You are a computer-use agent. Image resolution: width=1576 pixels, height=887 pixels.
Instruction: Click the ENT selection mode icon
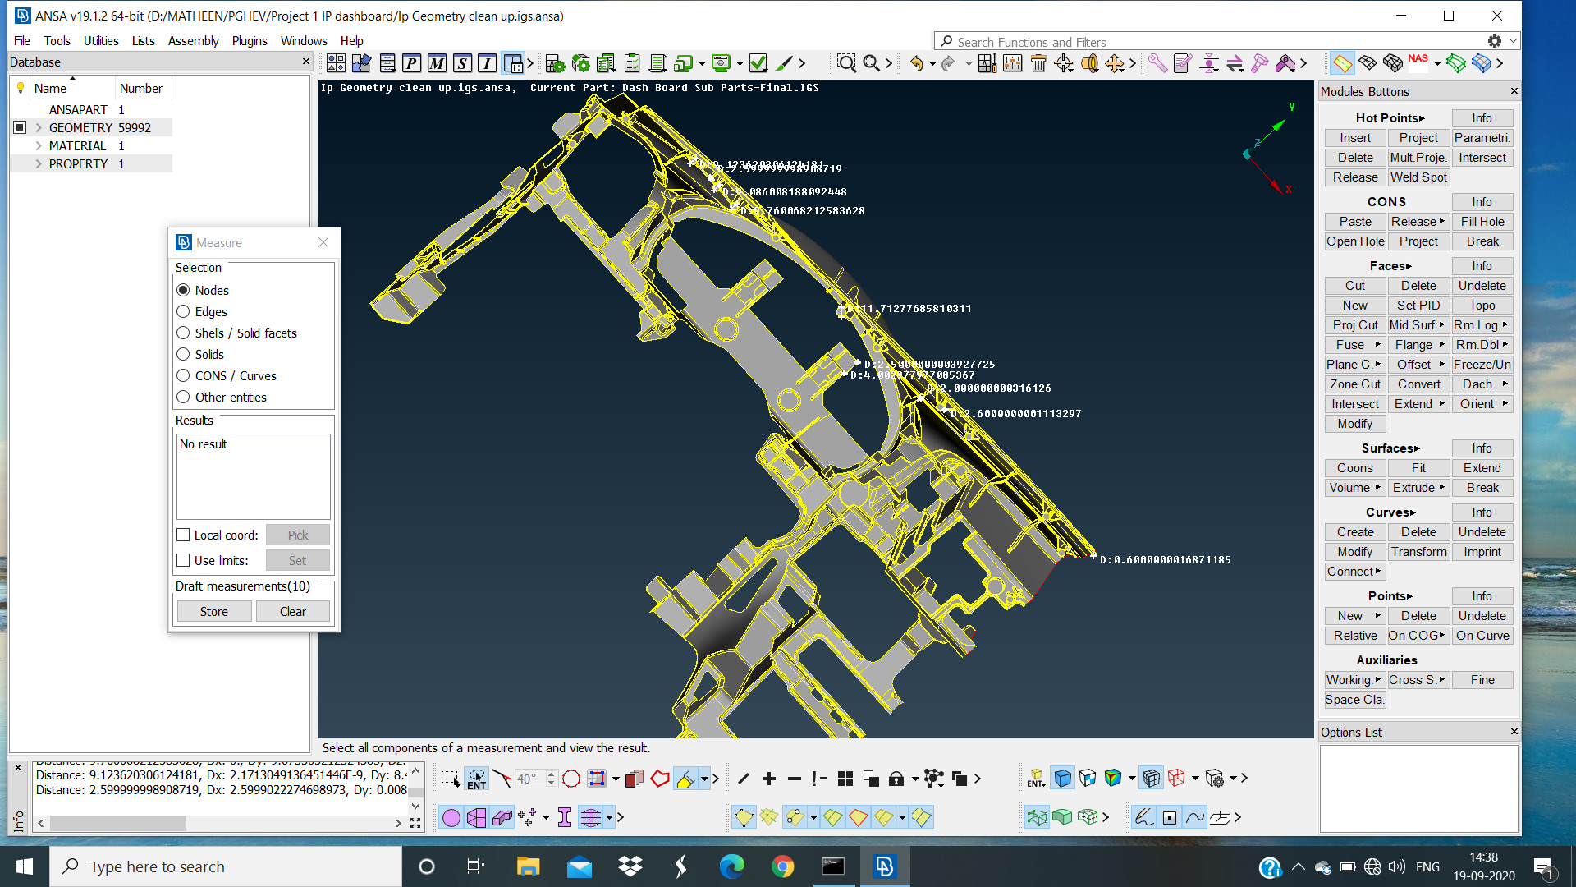tap(477, 779)
